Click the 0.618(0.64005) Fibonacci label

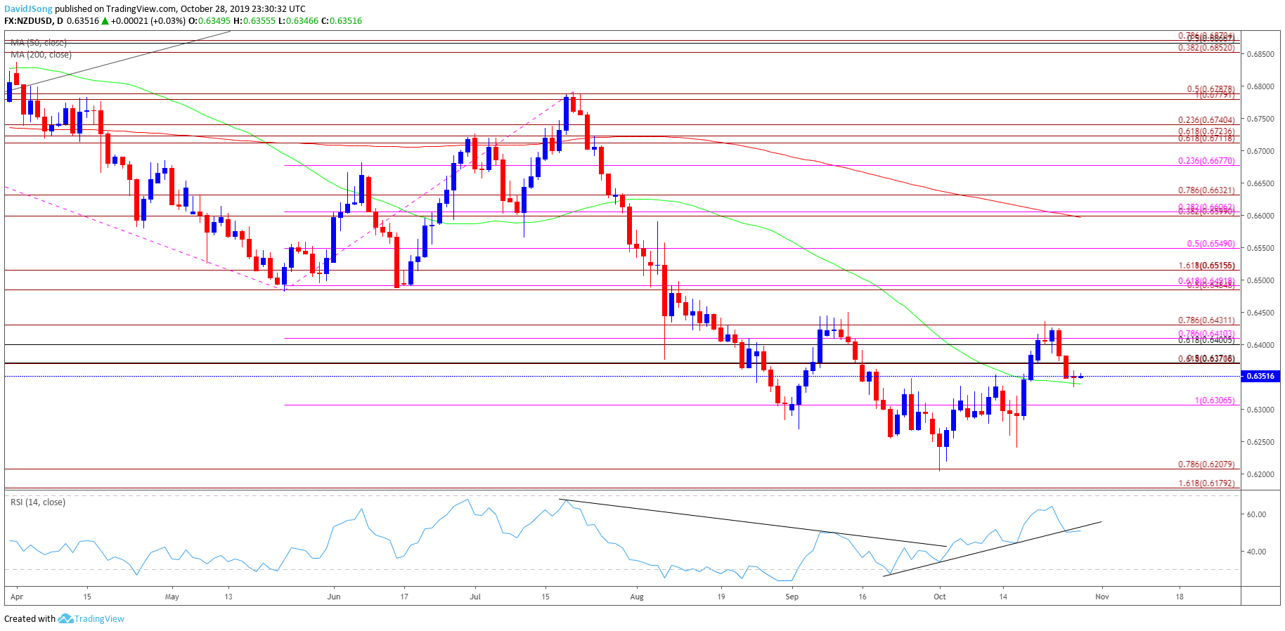coord(1206,340)
